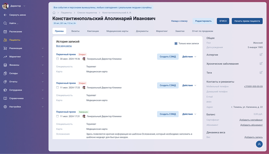
Task: Click the edit icon next to Теги
Action: coord(261,72)
